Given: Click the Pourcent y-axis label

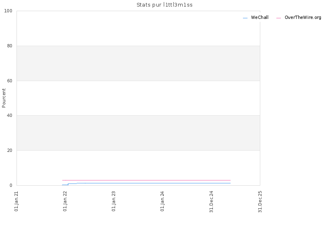Looking at the screenshot, I should click(4, 98).
